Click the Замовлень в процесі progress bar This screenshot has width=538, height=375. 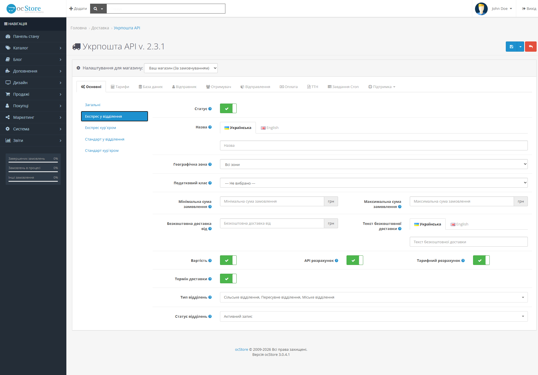(x=33, y=172)
